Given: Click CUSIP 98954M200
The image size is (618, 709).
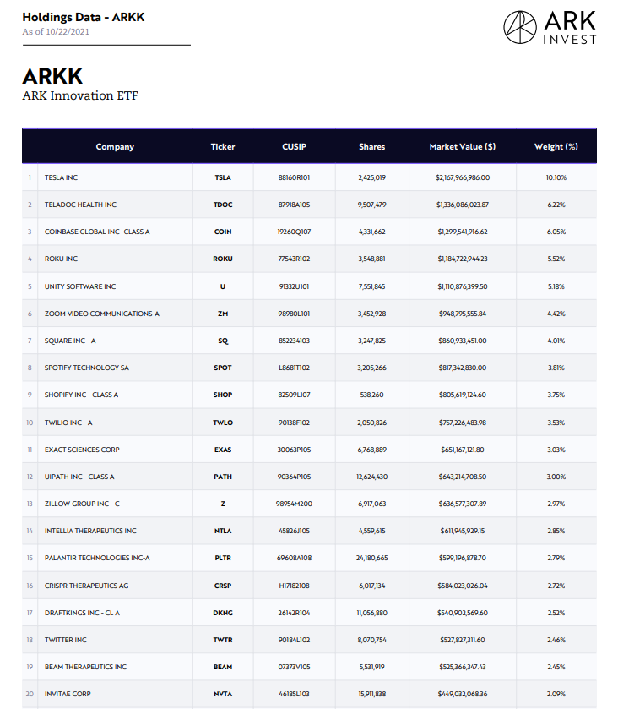Looking at the screenshot, I should (x=294, y=504).
